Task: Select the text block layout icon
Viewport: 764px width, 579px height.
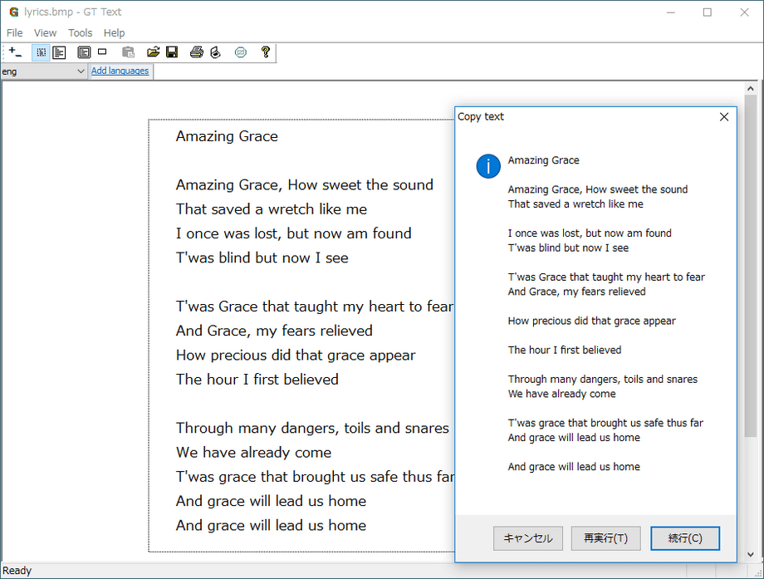Action: 60,52
